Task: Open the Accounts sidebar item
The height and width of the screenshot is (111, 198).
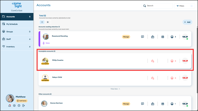Action: pyautogui.click(x=17, y=17)
